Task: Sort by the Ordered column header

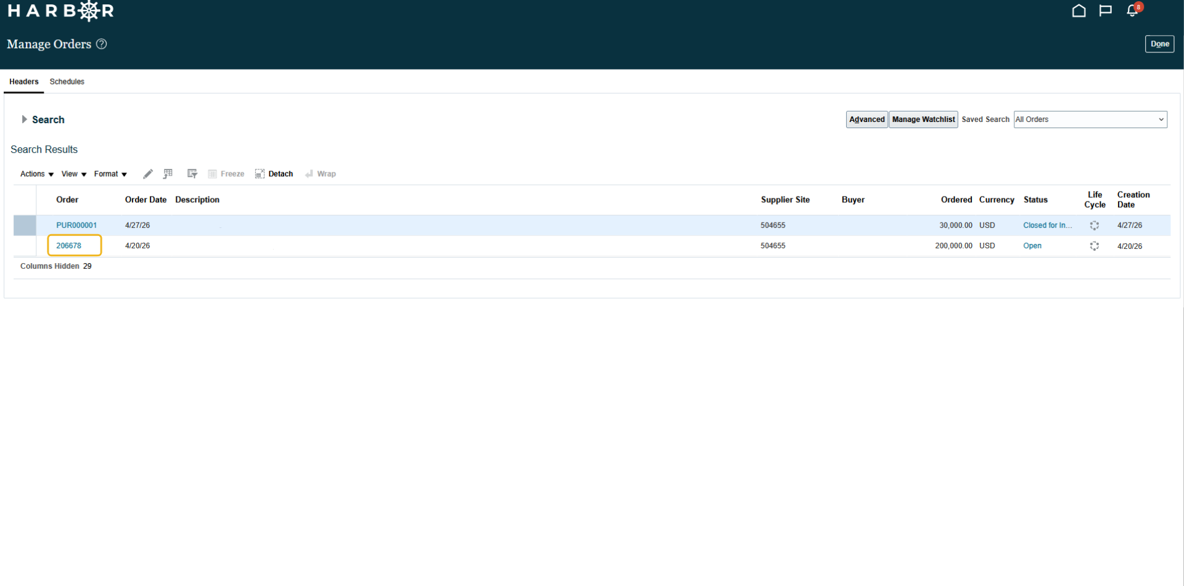Action: pos(956,200)
